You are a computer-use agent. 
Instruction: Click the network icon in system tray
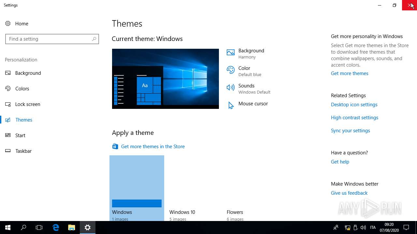348,227
